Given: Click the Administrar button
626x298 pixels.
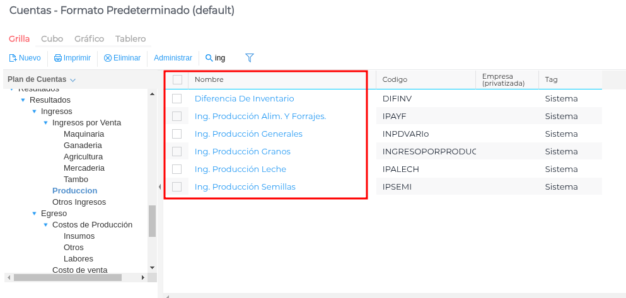Looking at the screenshot, I should 173,58.
